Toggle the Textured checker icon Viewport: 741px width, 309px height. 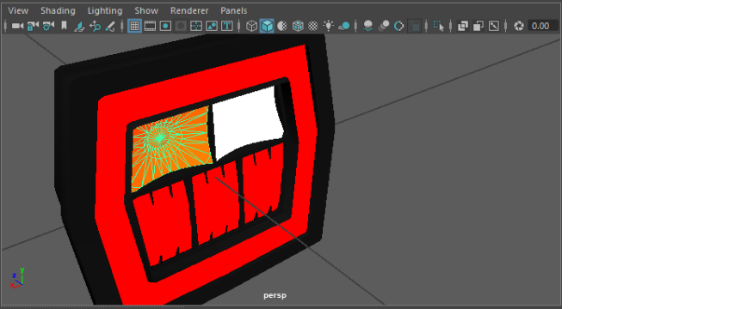pyautogui.click(x=313, y=26)
